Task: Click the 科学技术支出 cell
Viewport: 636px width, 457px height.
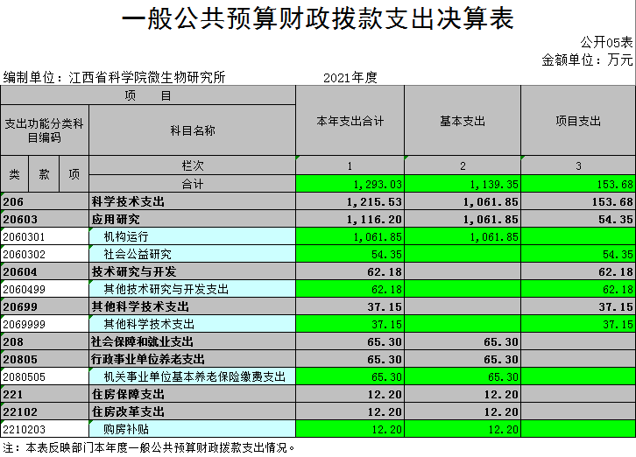Action: click(x=192, y=201)
